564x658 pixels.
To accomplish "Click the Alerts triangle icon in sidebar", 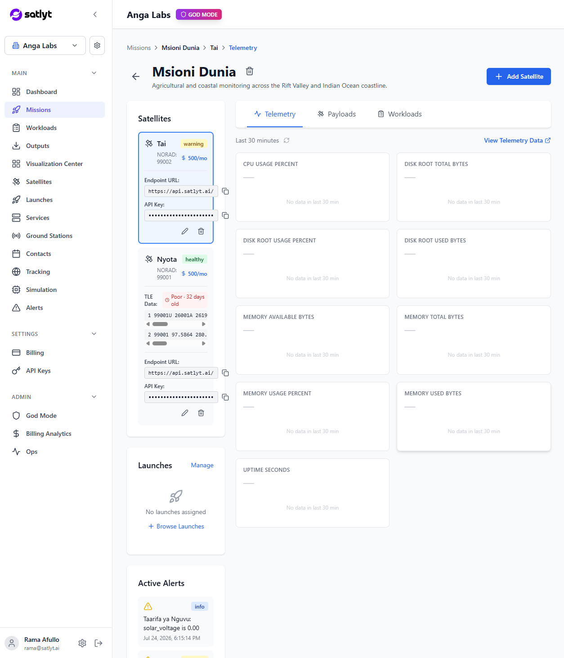I will (x=16, y=308).
